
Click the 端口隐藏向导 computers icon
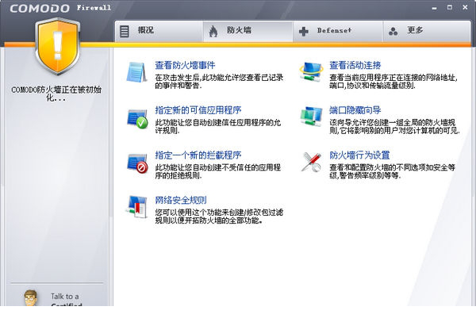click(x=311, y=117)
